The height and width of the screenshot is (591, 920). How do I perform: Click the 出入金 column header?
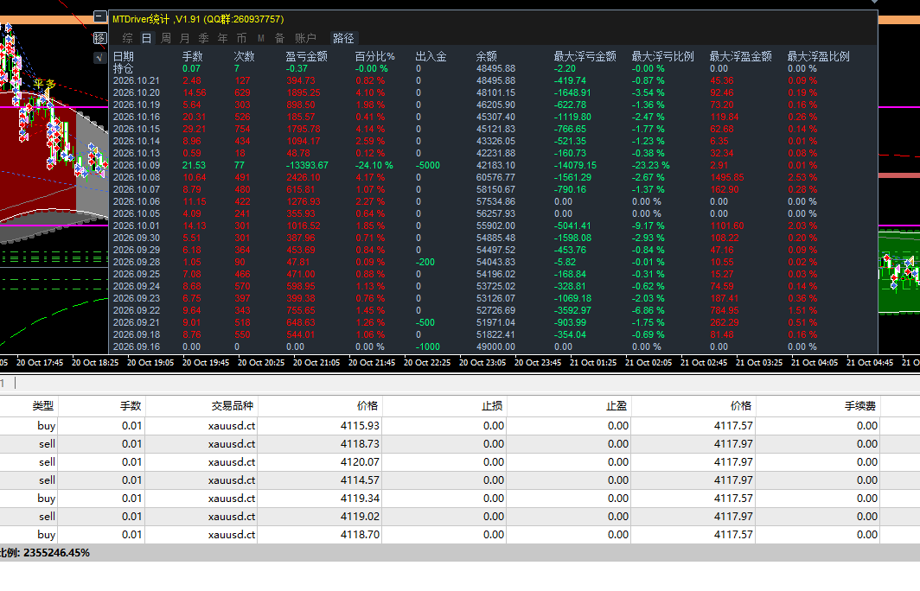(x=431, y=56)
